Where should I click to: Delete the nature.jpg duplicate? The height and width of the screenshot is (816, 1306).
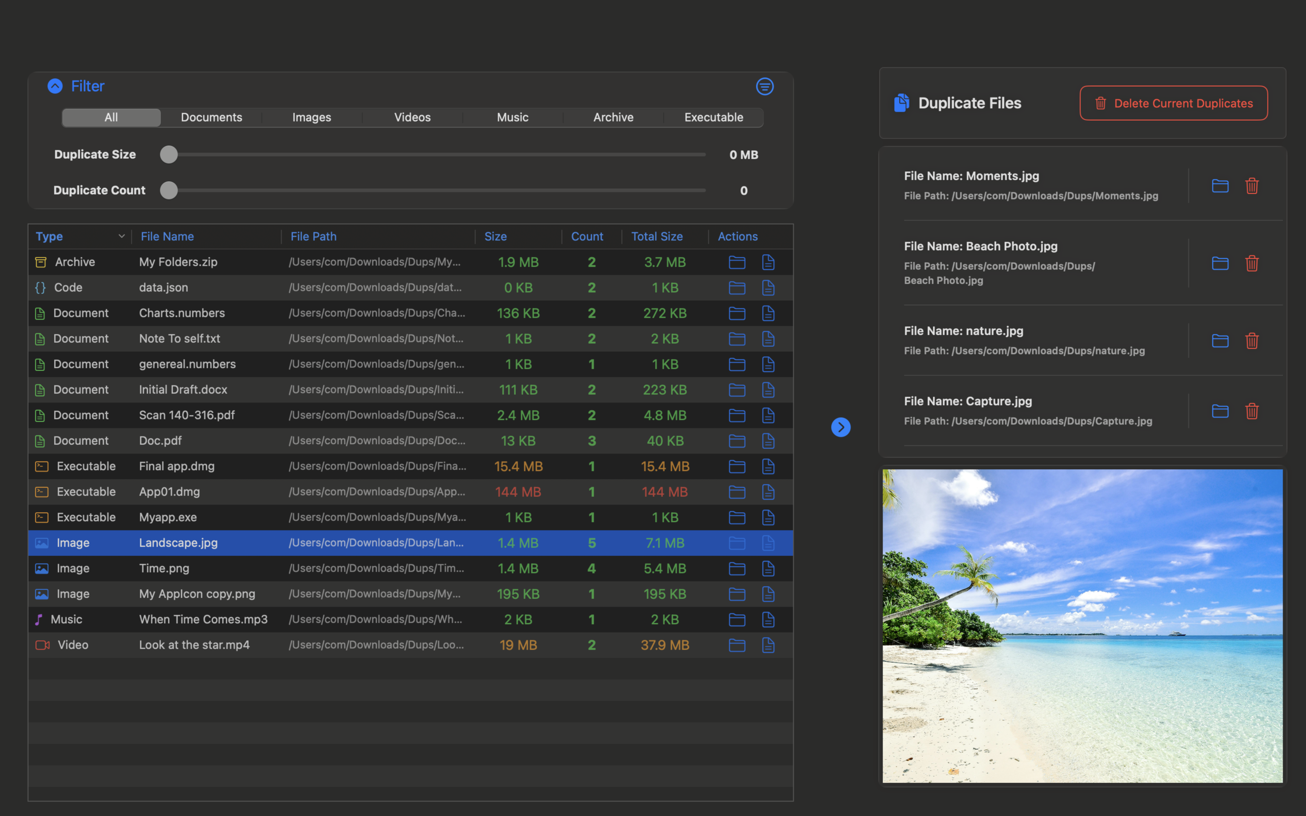pyautogui.click(x=1252, y=341)
